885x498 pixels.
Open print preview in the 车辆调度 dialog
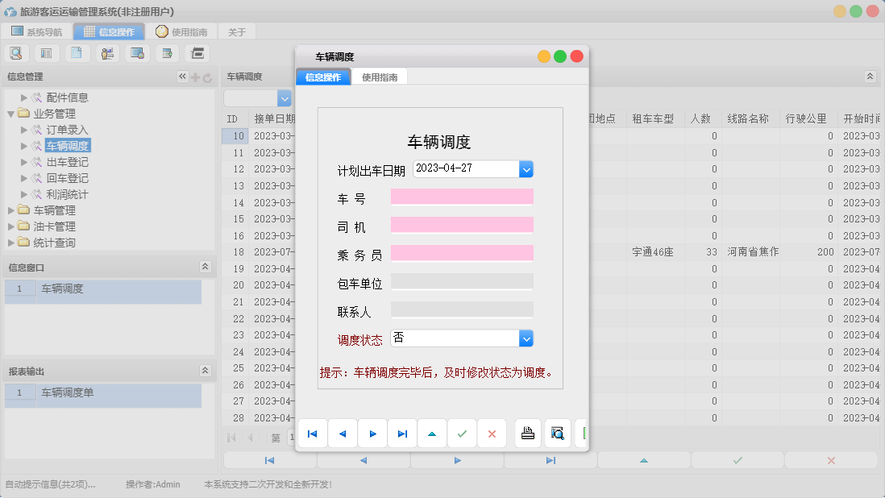tap(557, 434)
